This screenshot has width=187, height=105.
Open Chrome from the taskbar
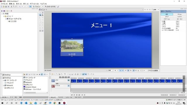pos(55,103)
